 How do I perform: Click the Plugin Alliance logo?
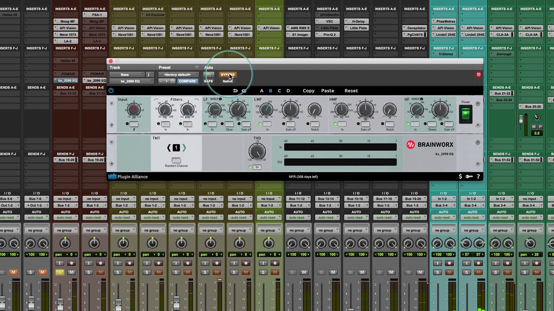[x=128, y=177]
